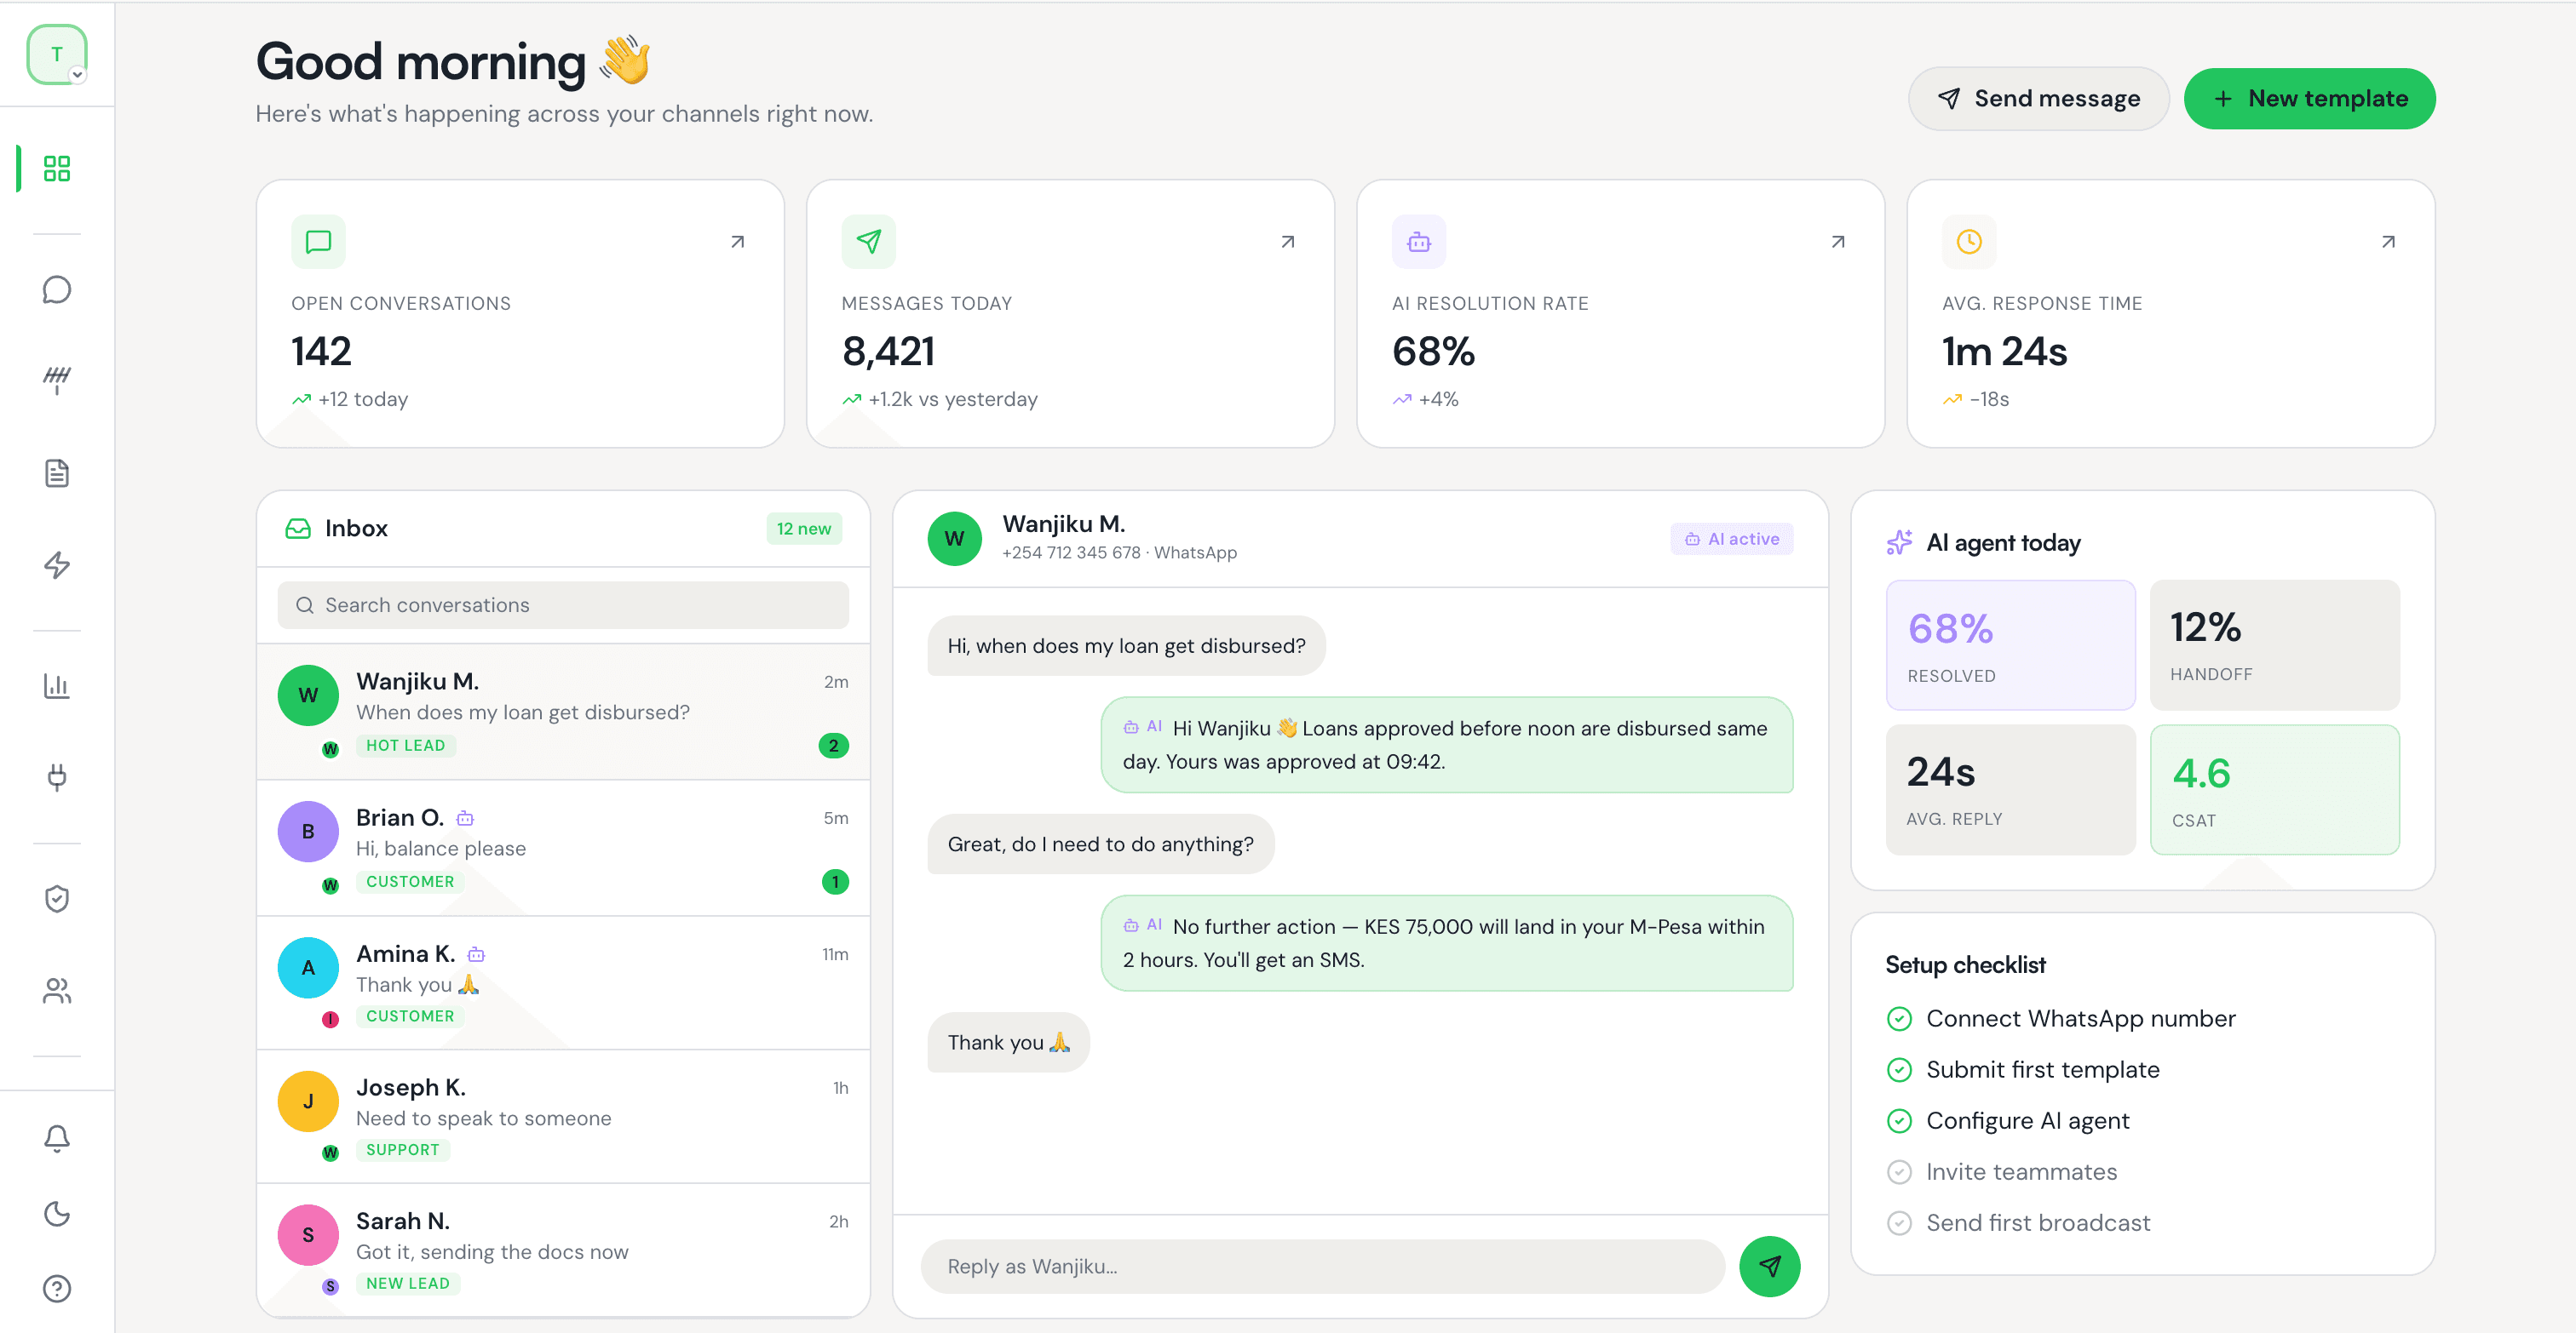Image resolution: width=2576 pixels, height=1333 pixels.
Task: Open Amina K. conversation in inbox list
Action: coord(563,983)
